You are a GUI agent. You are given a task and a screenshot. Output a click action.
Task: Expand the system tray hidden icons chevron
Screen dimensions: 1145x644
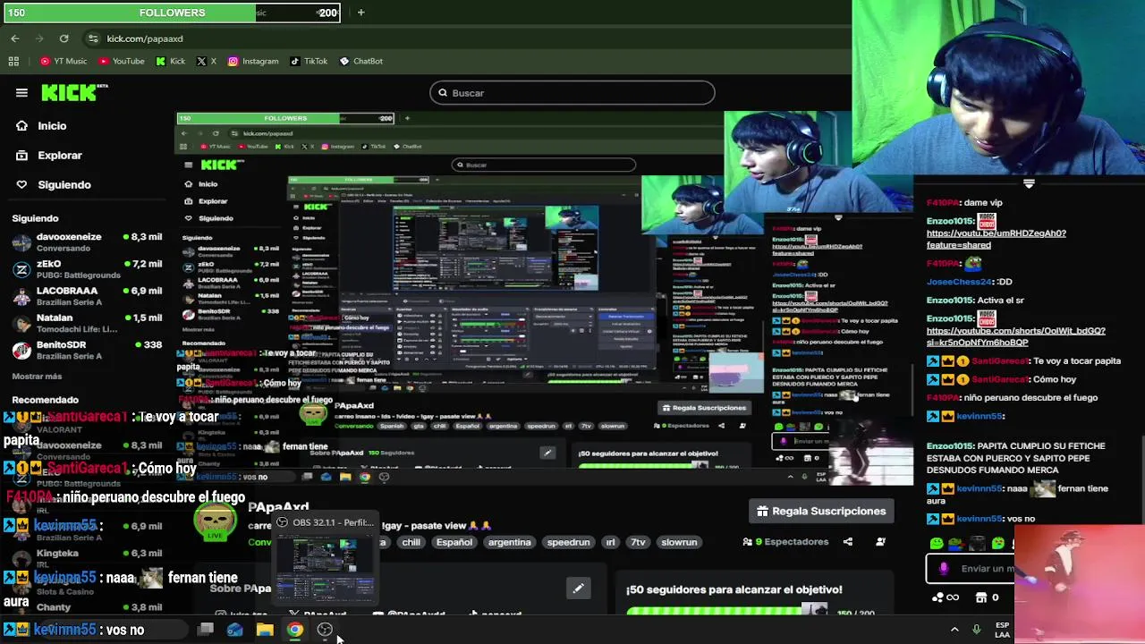point(954,630)
